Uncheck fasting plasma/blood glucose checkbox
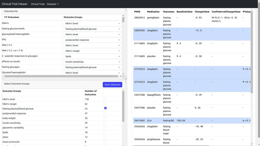 click(106, 108)
